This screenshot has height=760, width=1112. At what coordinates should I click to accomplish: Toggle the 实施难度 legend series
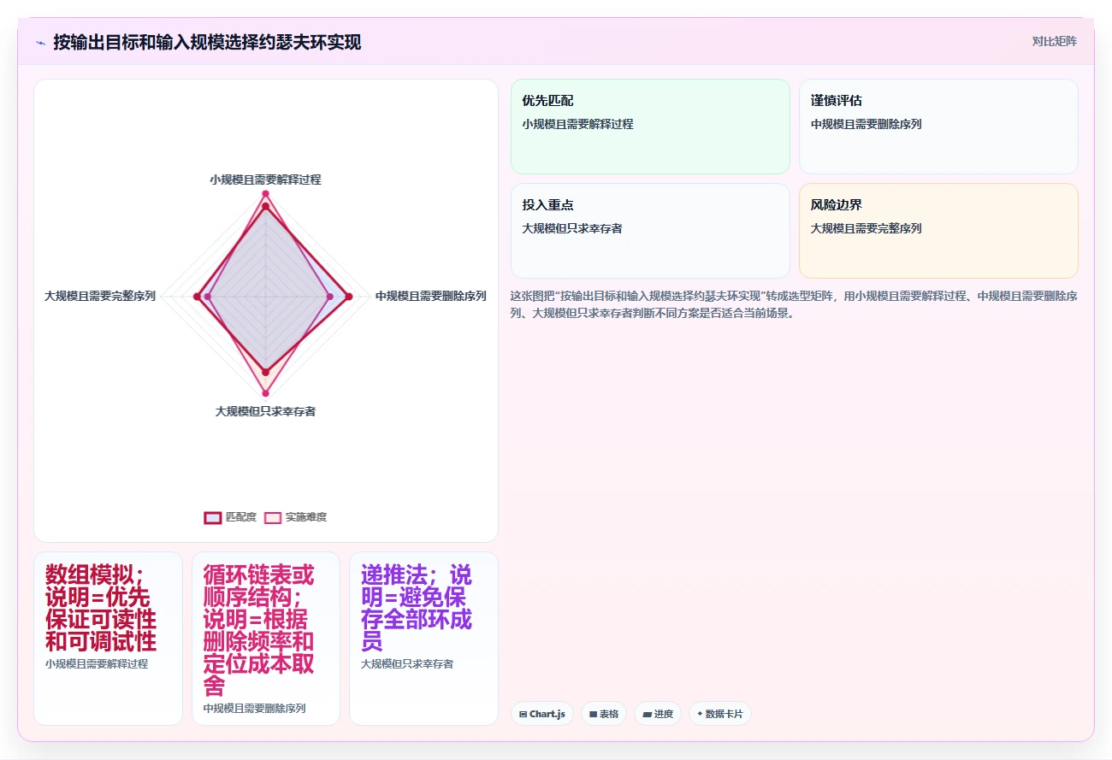click(296, 517)
